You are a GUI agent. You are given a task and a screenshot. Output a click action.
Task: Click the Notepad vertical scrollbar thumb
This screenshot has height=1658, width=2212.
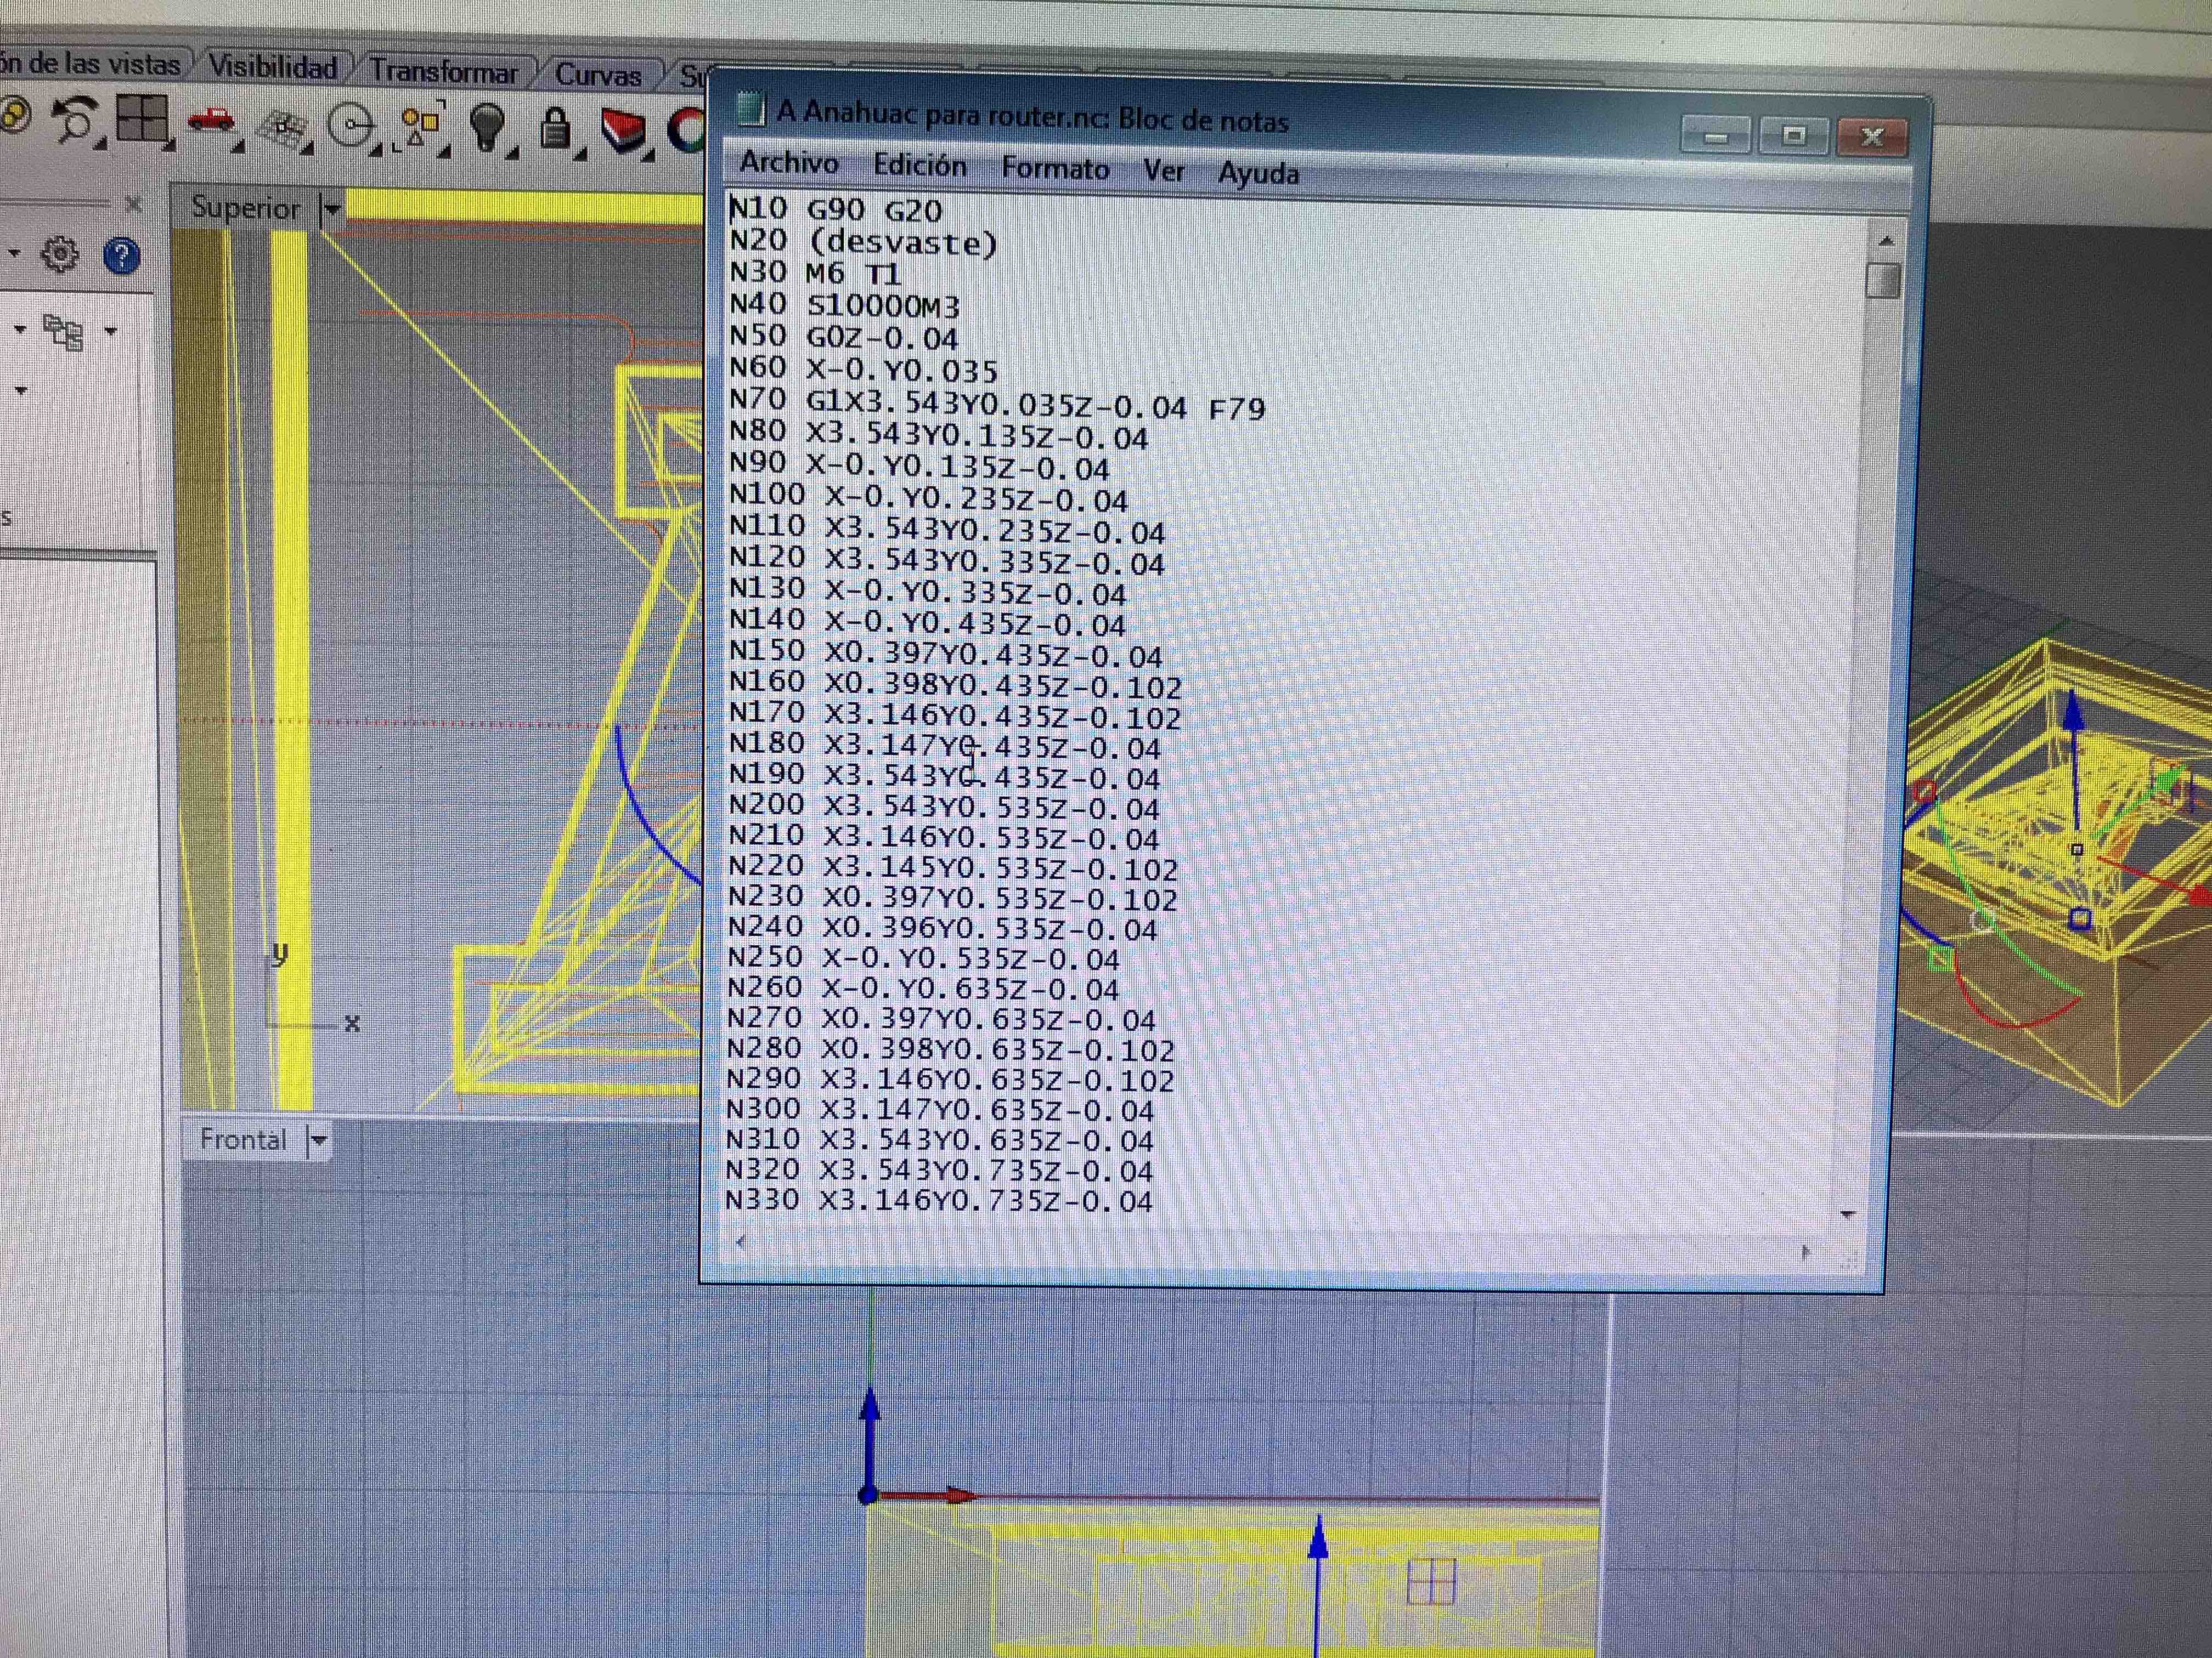point(1883,281)
